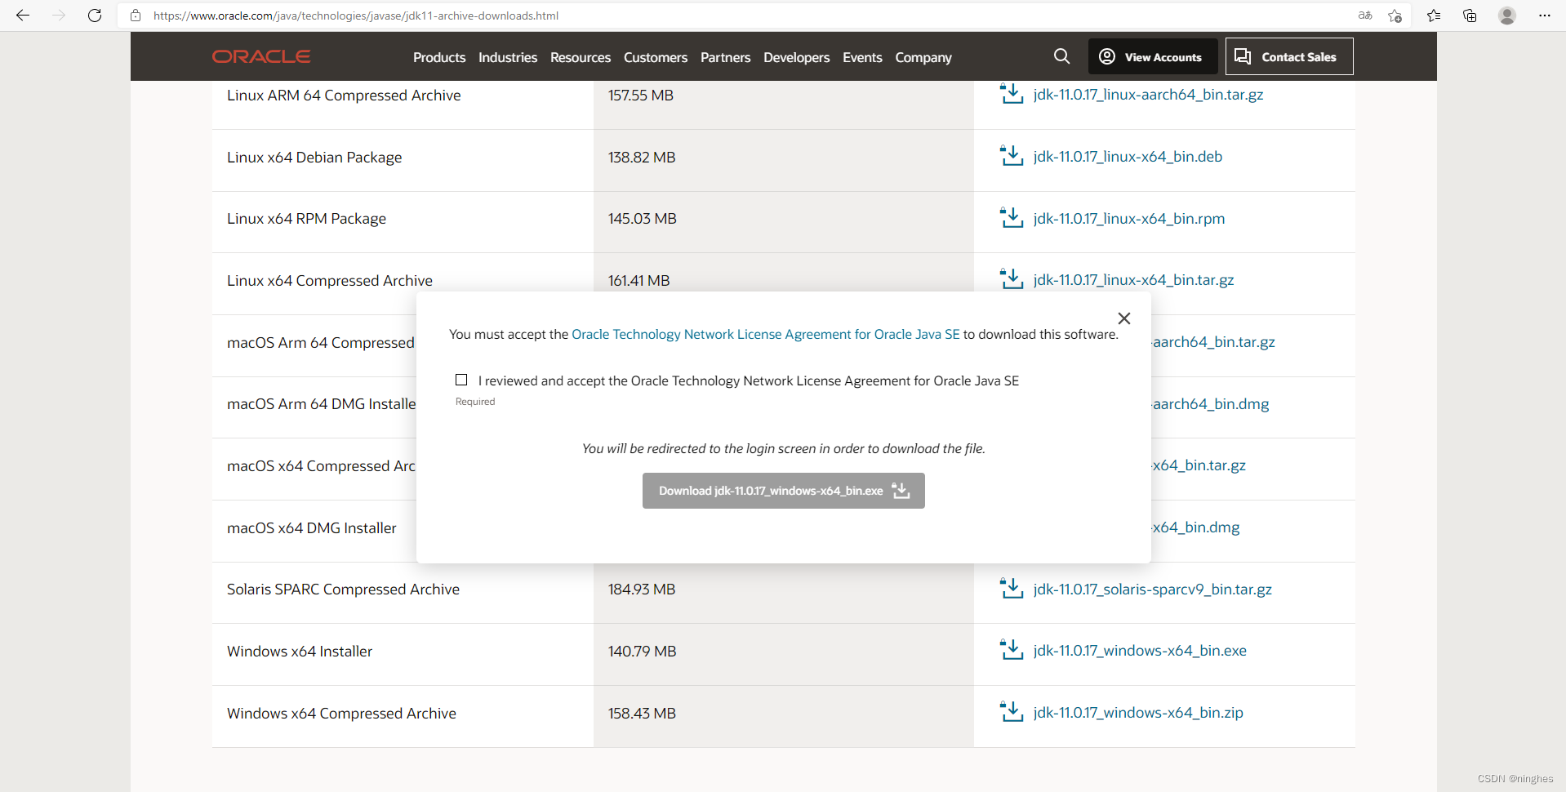Image resolution: width=1566 pixels, height=792 pixels.
Task: Open the Partners menu
Action: pos(725,57)
